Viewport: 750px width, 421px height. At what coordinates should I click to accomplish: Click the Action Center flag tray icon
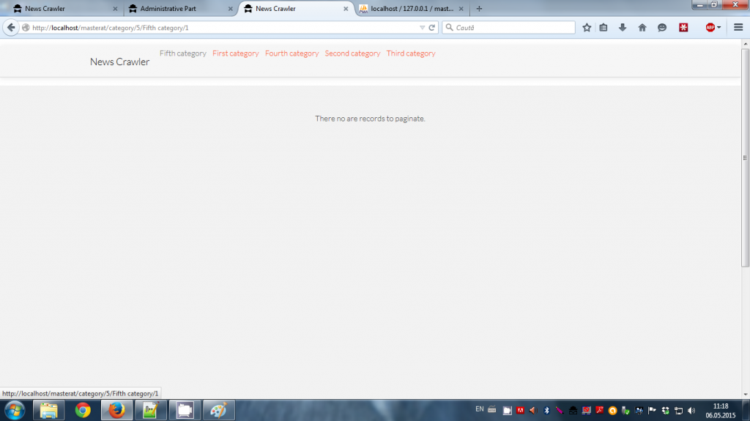click(x=652, y=411)
